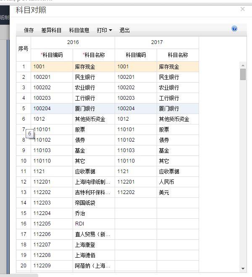
Task: Select 2016 code cell 110110
Action: tap(52, 161)
